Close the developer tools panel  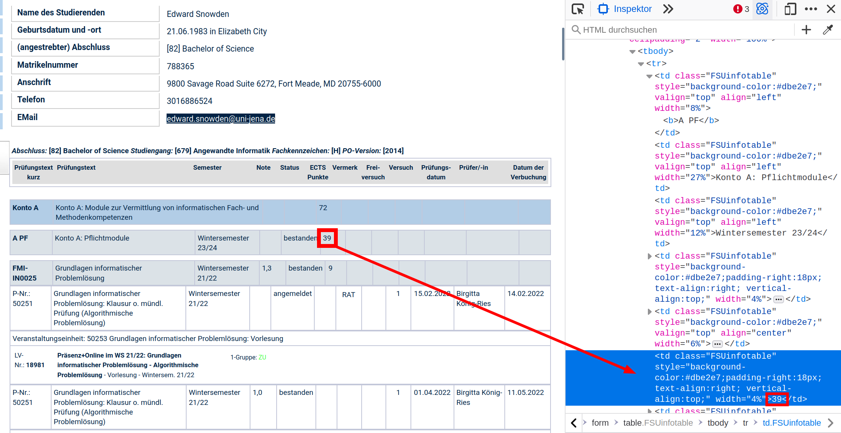click(x=831, y=9)
